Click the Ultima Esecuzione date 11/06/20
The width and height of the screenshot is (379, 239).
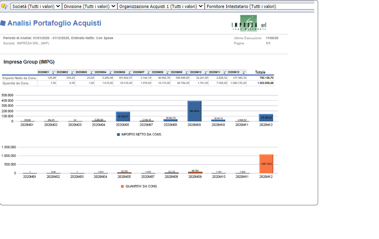(272, 38)
